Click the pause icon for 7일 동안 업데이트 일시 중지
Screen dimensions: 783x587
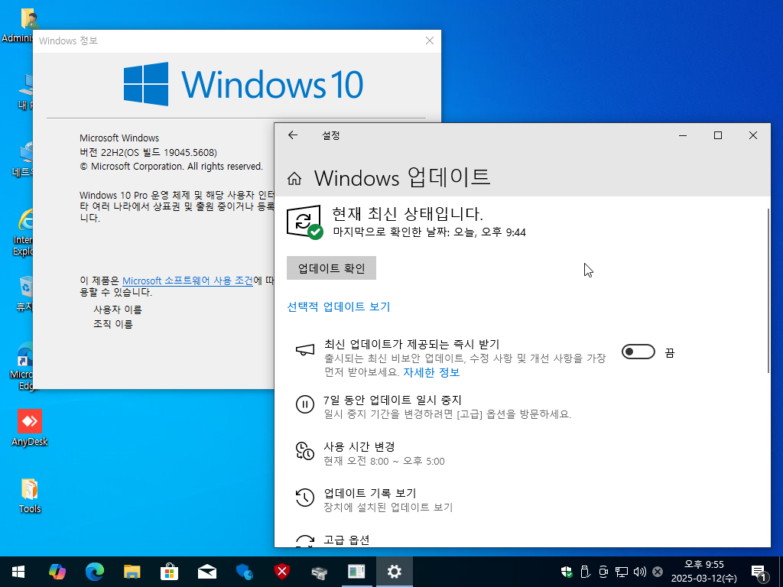[304, 404]
